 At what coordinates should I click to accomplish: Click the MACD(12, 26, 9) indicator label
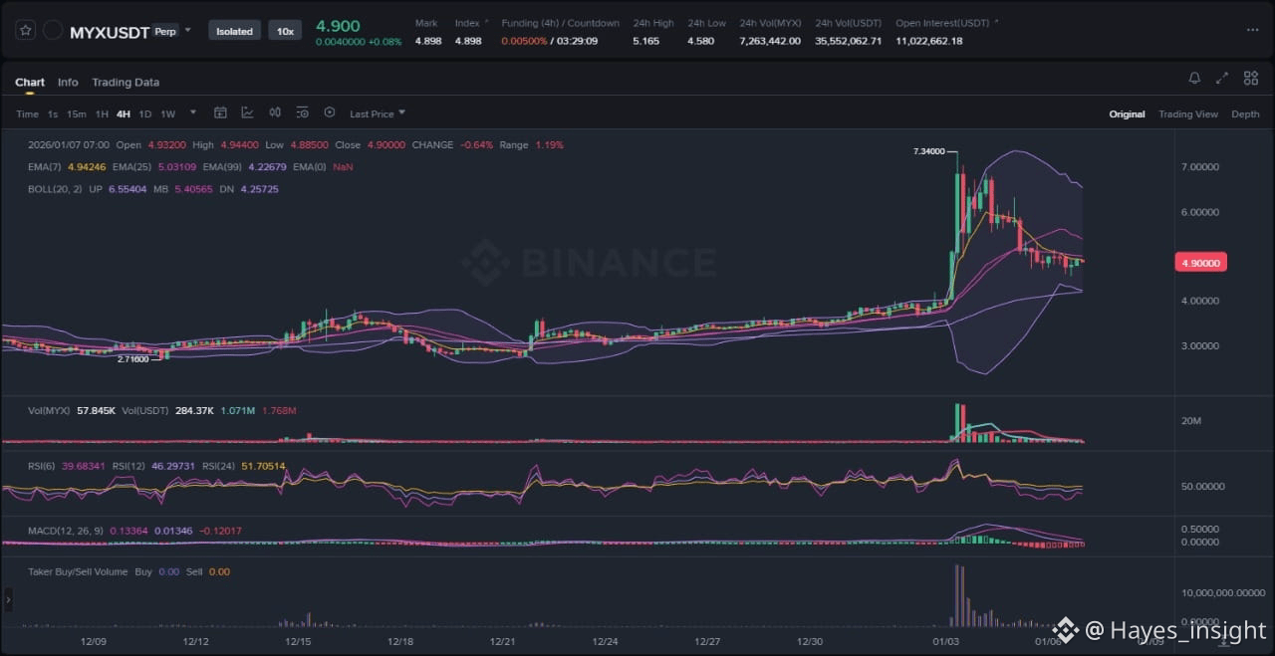pos(67,531)
